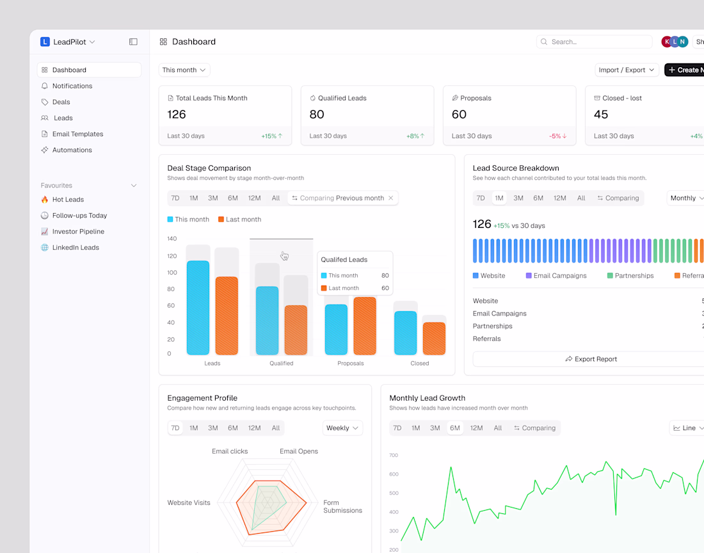Click the chart icon beside Investor Pipeline
Screen dimensions: 704x553
(x=44, y=232)
